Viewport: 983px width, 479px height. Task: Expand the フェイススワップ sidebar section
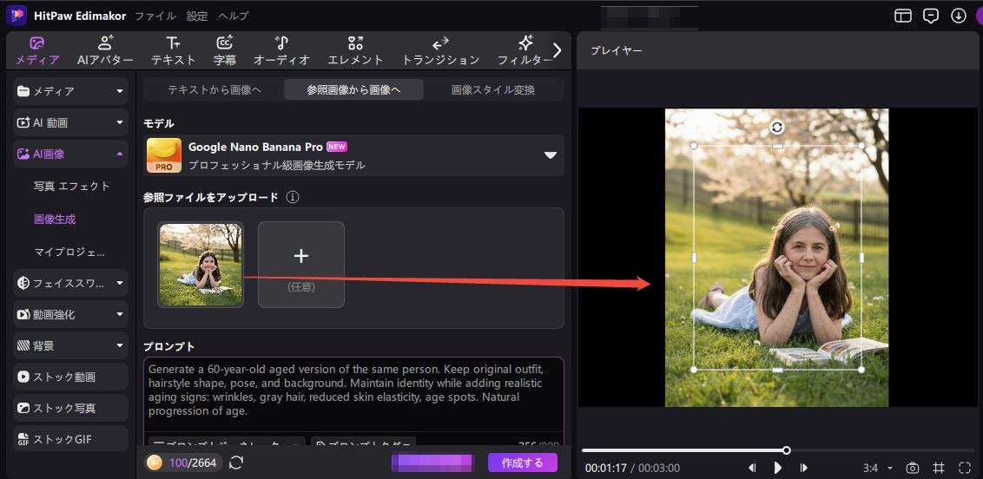click(70, 283)
